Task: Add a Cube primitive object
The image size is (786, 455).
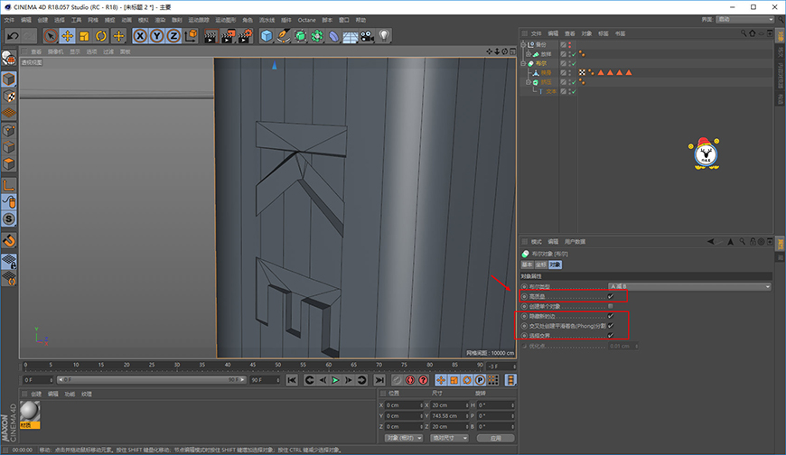Action: 267,36
